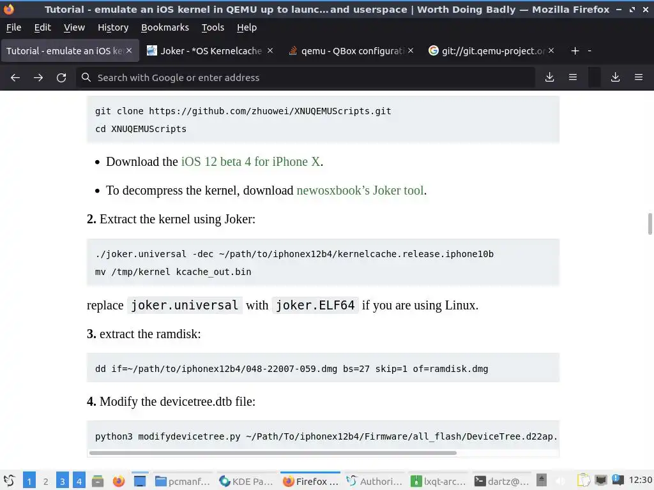The width and height of the screenshot is (654, 490).
Task: Click the search magnifier icon in the address bar
Action: click(86, 77)
